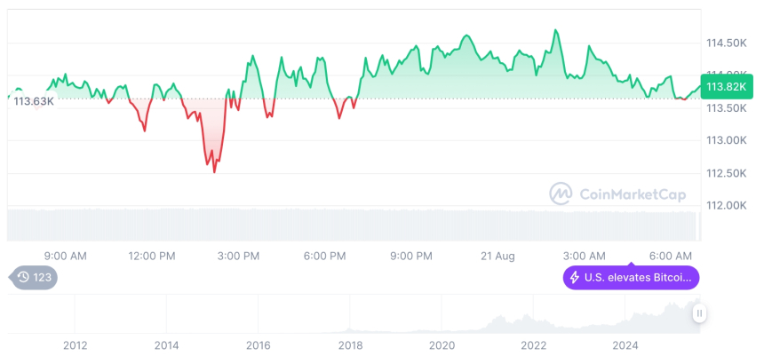This screenshot has height=356, width=764.
Task: Select the 3:00 PM time axis label
Action: [x=238, y=256]
